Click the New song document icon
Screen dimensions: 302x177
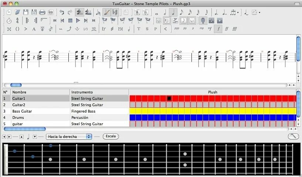pos(9,12)
